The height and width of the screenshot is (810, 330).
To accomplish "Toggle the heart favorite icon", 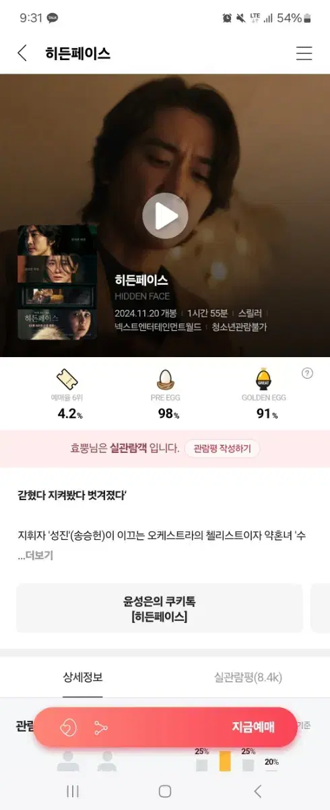I will coord(68,727).
